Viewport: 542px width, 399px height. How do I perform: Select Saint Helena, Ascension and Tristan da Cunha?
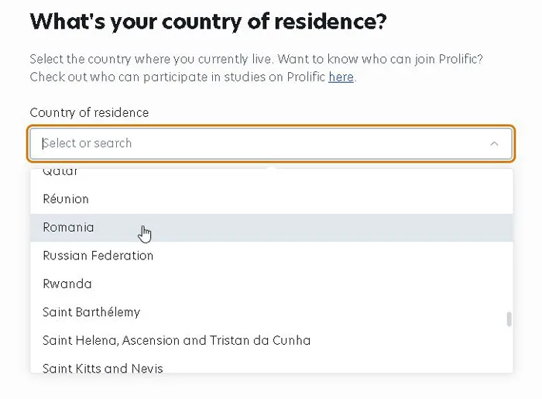point(272,341)
